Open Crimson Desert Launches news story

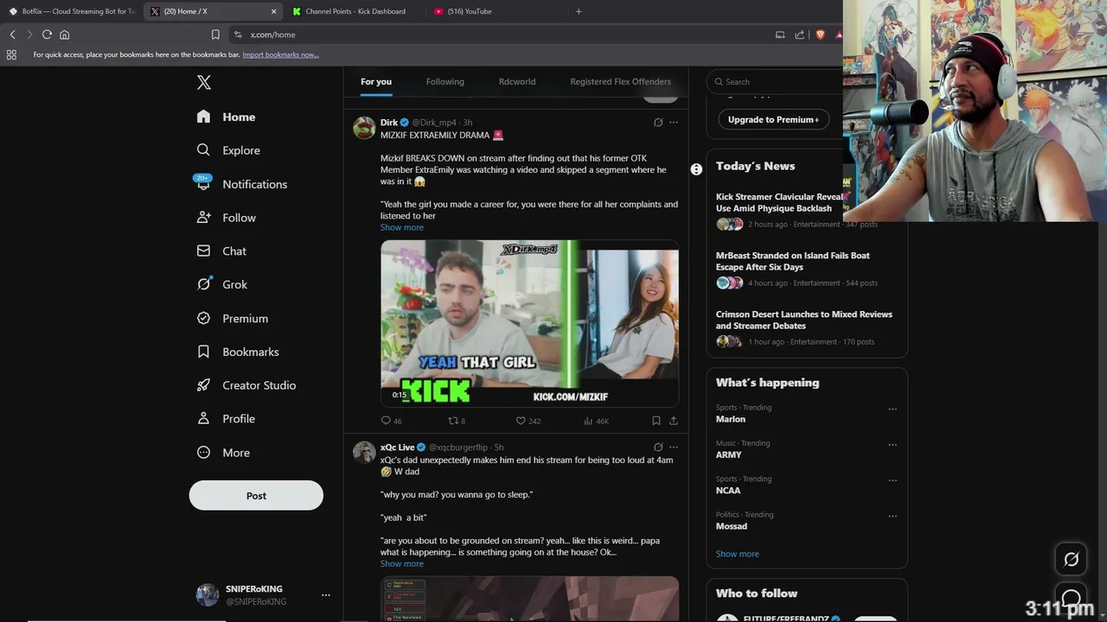coord(804,320)
